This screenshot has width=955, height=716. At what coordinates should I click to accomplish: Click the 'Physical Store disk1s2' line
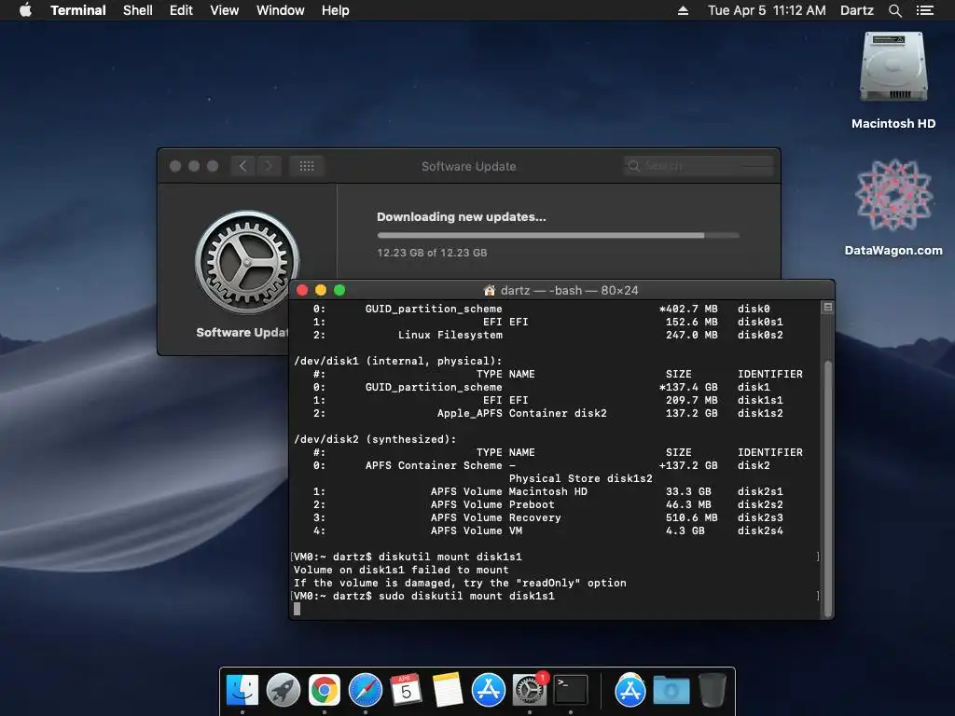click(580, 478)
